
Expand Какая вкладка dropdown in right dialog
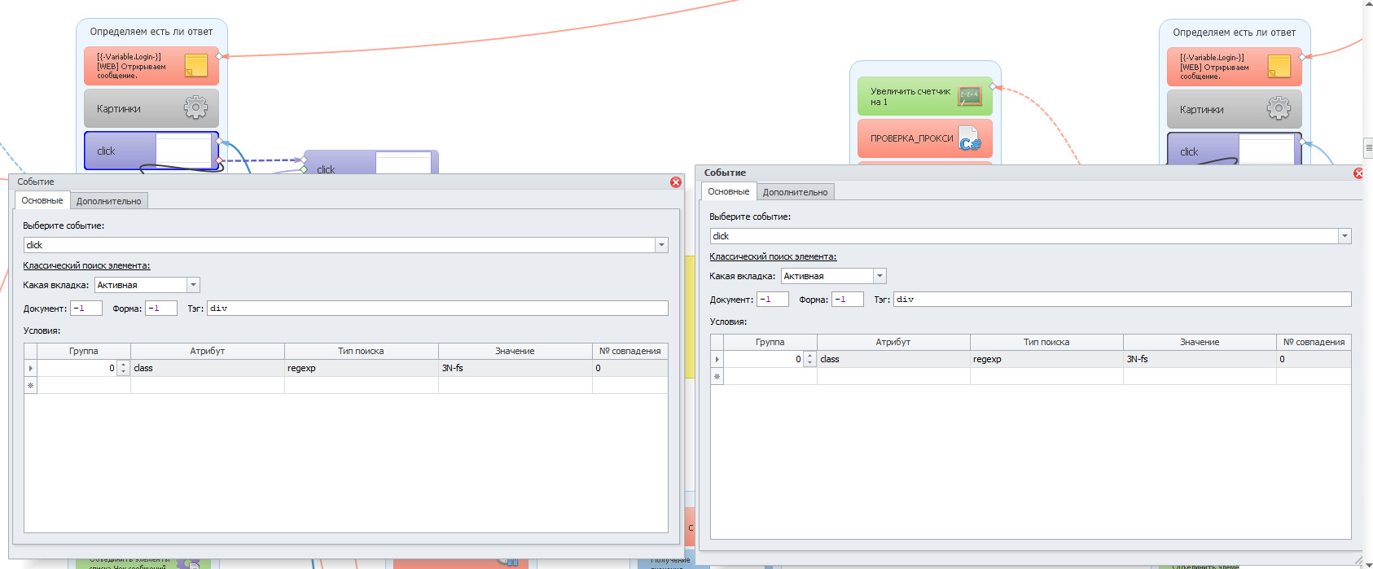[880, 276]
